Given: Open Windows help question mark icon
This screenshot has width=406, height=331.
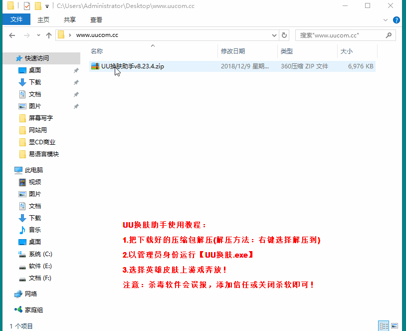Looking at the screenshot, I should (x=396, y=20).
